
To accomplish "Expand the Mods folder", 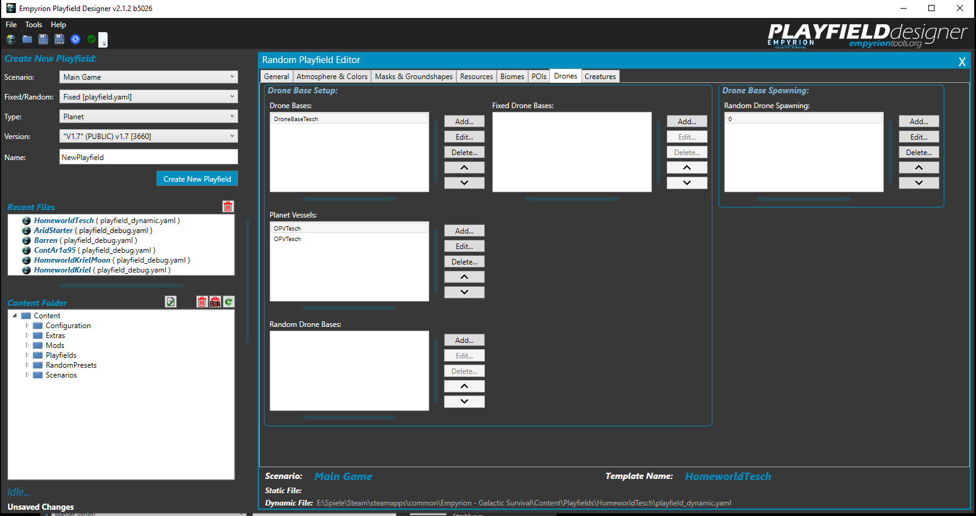I will [27, 345].
